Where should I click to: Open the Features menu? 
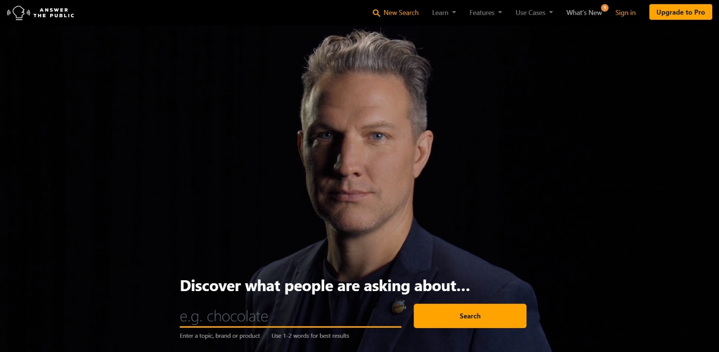click(482, 13)
